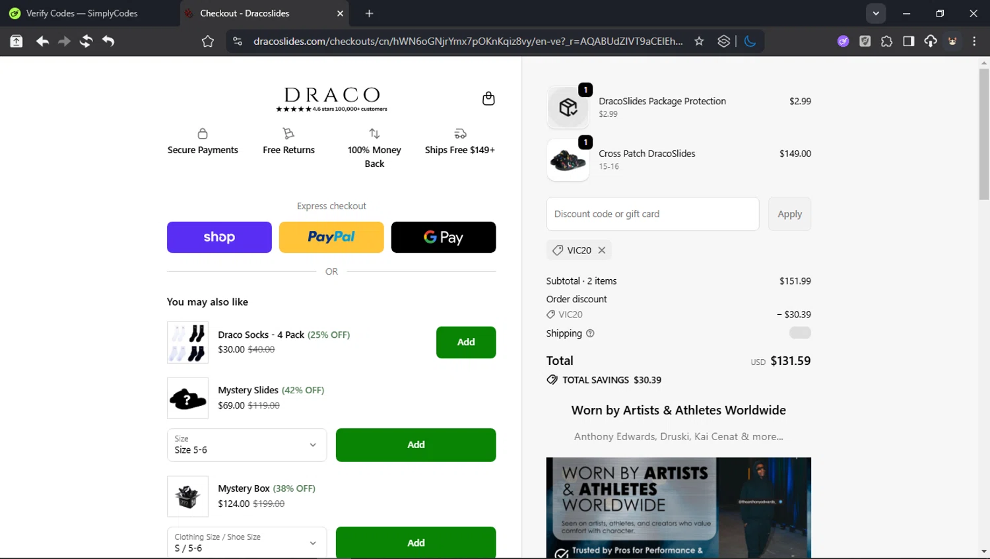Open the purple circular extension icon
This screenshot has width=990, height=559.
click(x=843, y=41)
